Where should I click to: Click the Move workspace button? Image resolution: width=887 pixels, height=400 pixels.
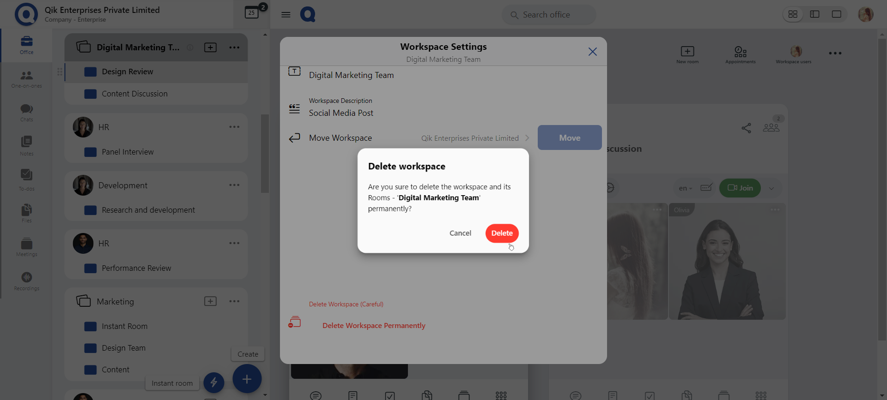pyautogui.click(x=569, y=137)
